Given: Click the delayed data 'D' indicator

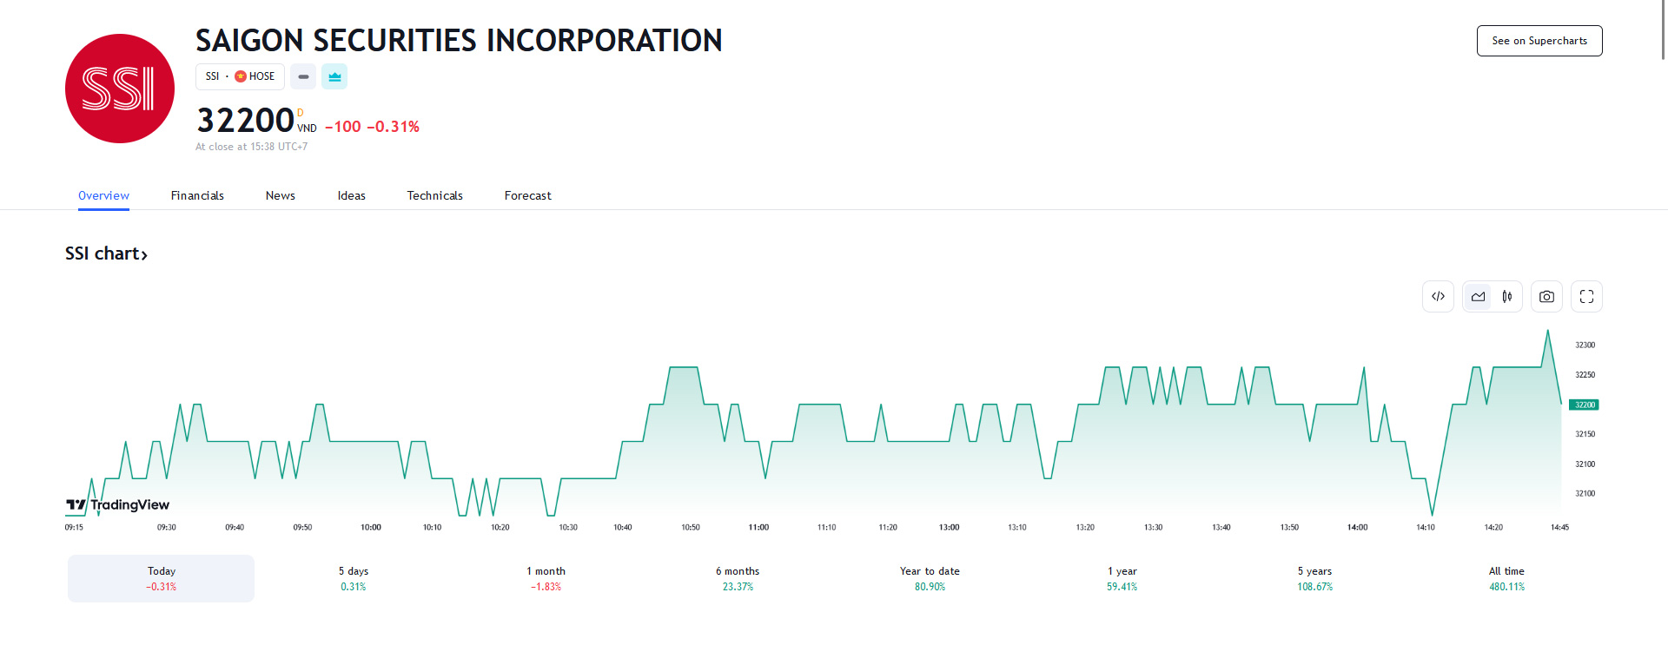Looking at the screenshot, I should (301, 113).
